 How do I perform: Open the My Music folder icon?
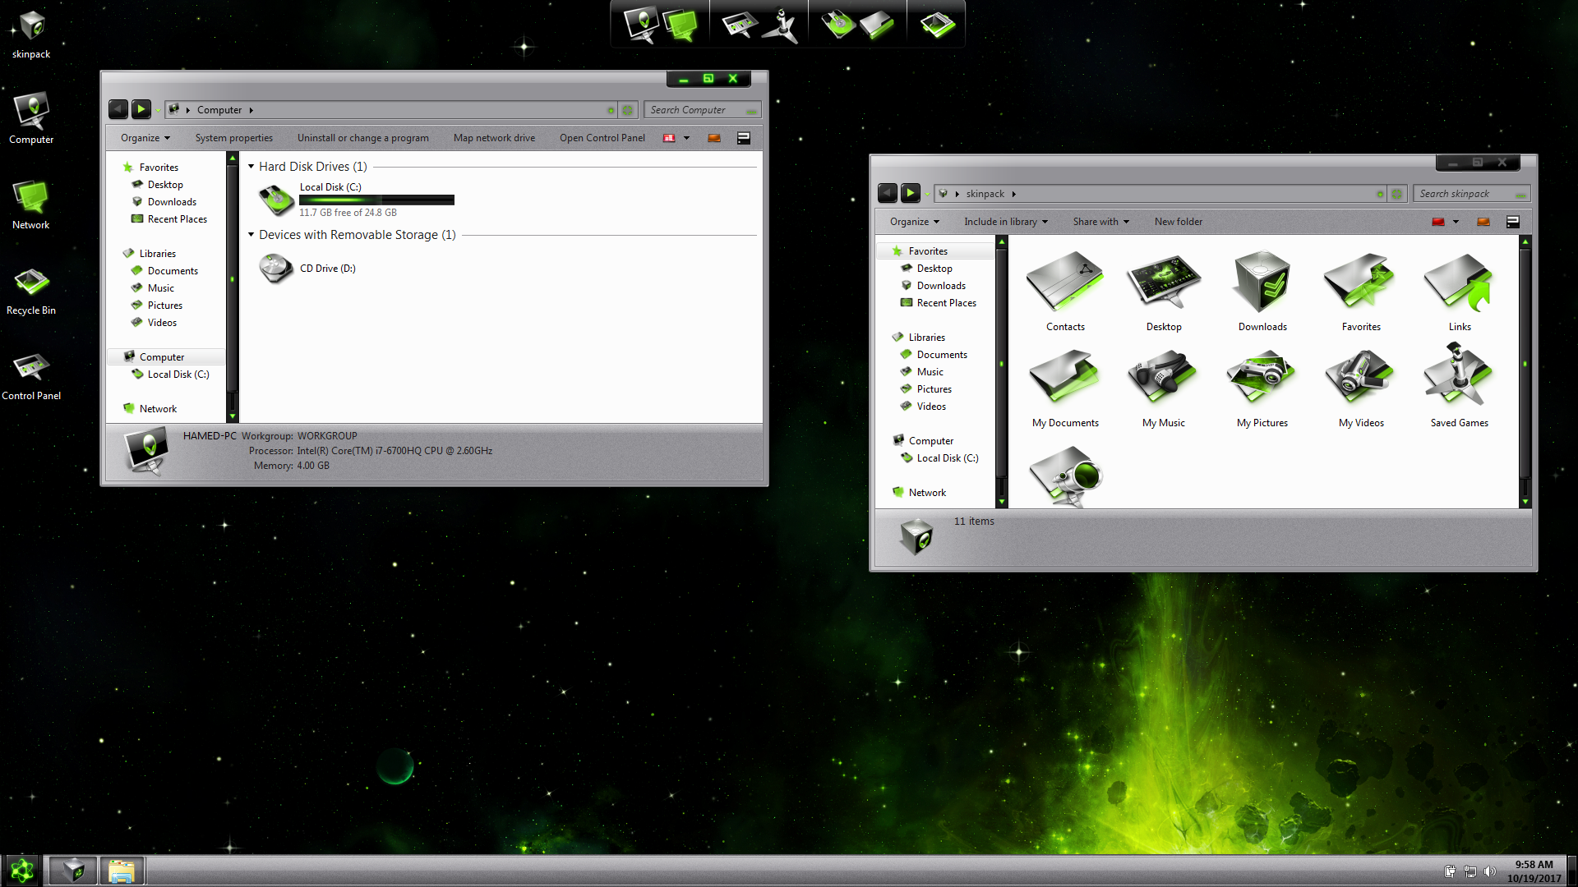tap(1163, 378)
